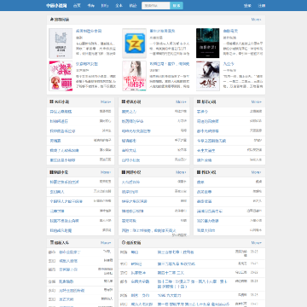Open More+ in the 都市小说 panel
307x307 pixels.
(257, 101)
